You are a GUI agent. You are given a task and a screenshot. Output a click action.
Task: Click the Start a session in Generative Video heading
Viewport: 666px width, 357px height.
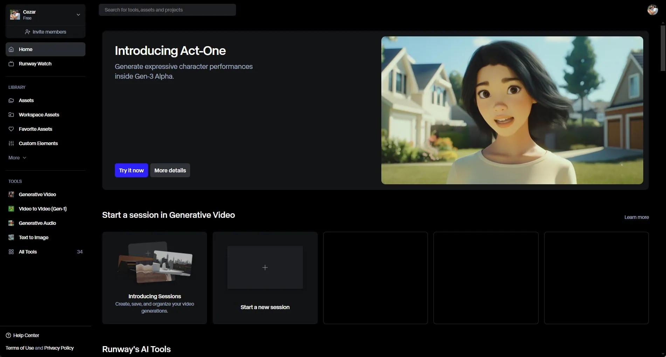click(x=168, y=215)
